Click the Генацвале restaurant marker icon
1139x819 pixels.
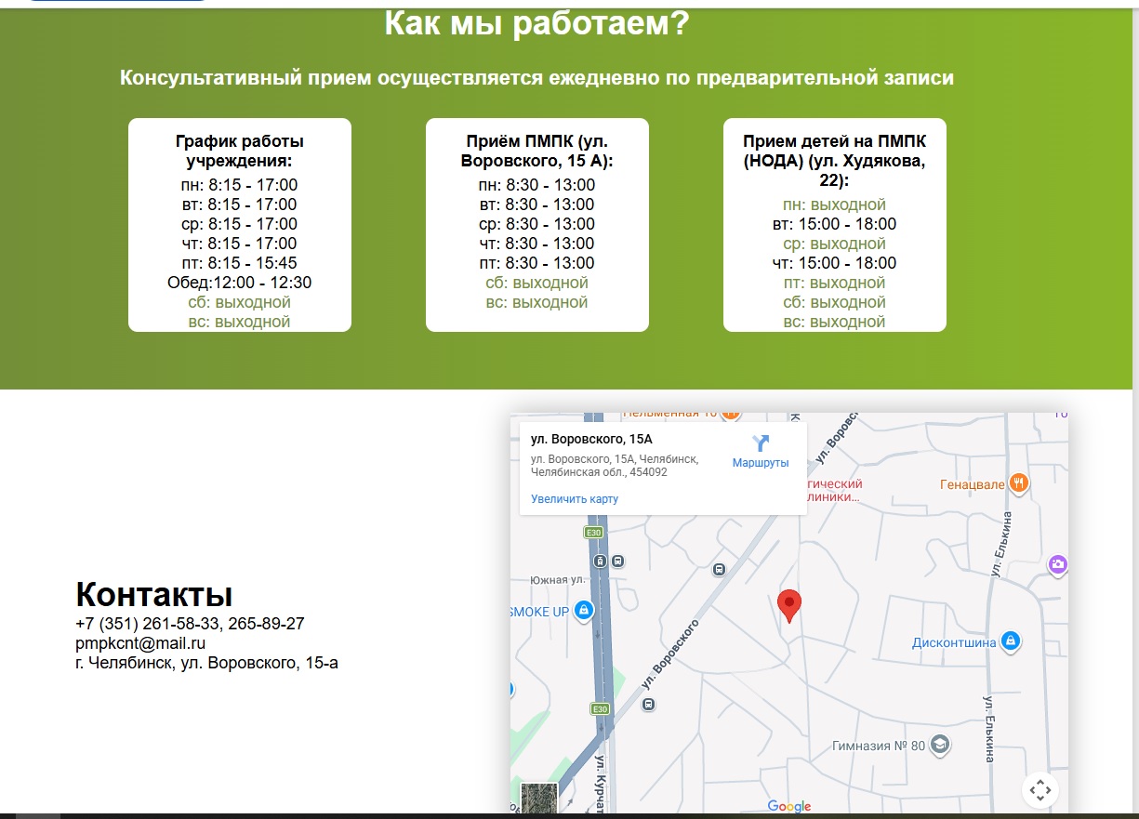(1019, 482)
